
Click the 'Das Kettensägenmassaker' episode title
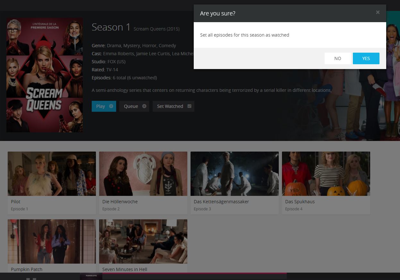(221, 202)
